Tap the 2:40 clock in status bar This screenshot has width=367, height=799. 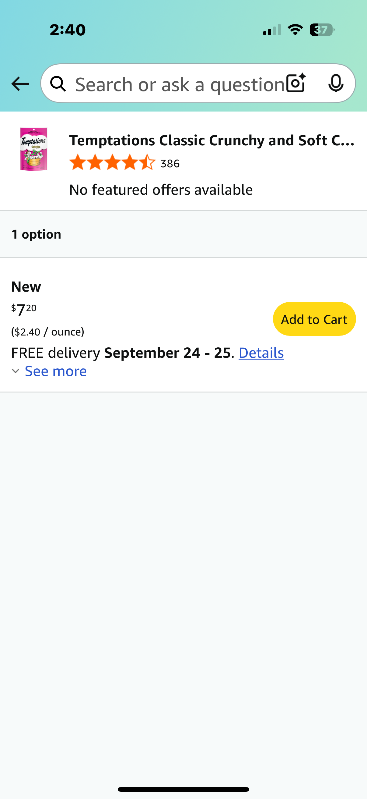point(68,30)
